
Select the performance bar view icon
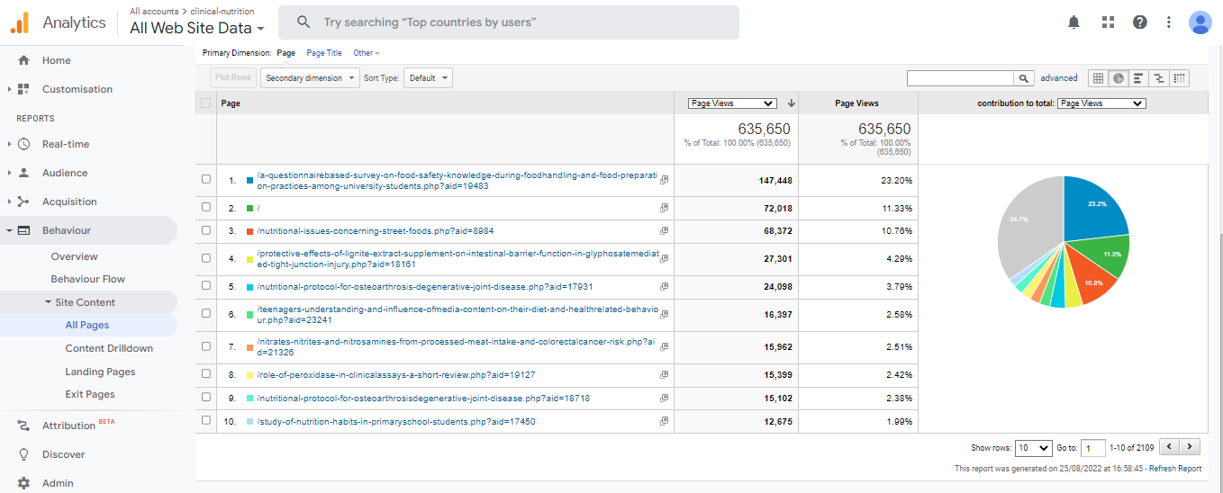click(x=1138, y=78)
